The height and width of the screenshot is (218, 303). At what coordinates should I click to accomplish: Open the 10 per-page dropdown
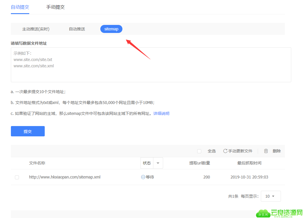(271, 196)
